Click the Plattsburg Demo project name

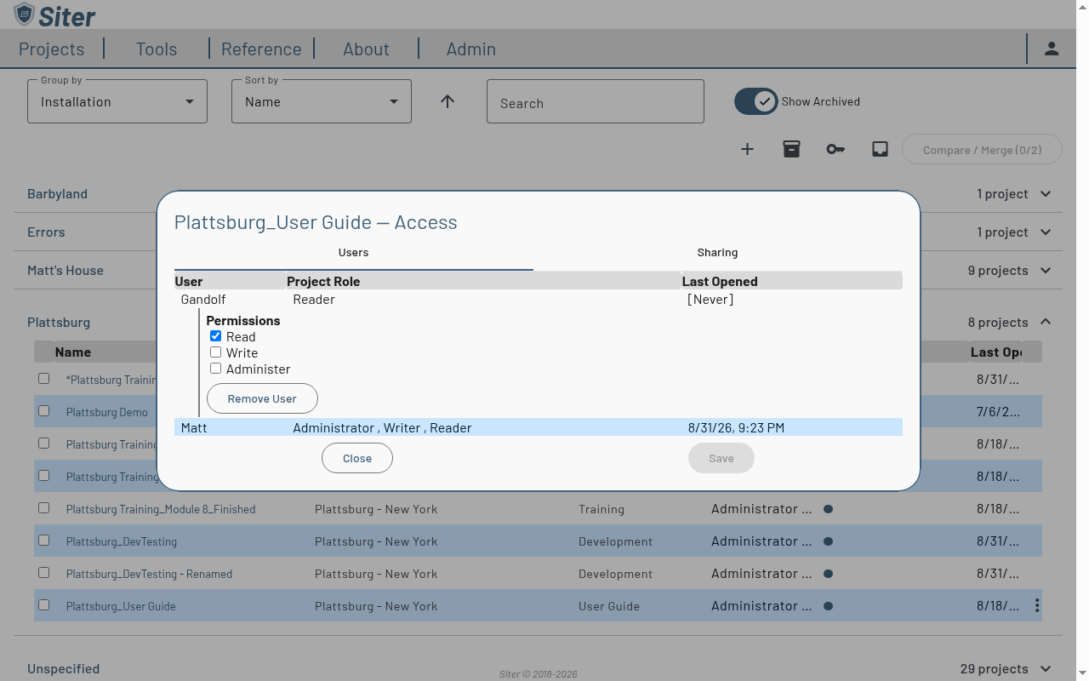(107, 412)
